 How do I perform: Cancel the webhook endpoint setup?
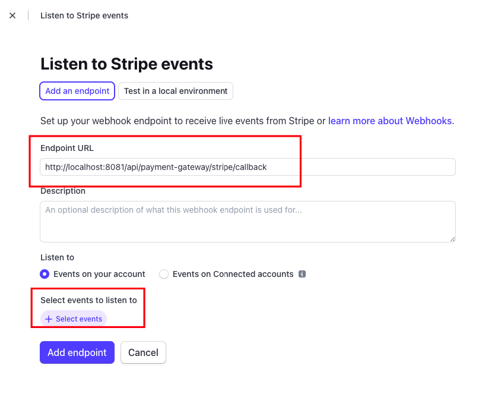tap(143, 352)
